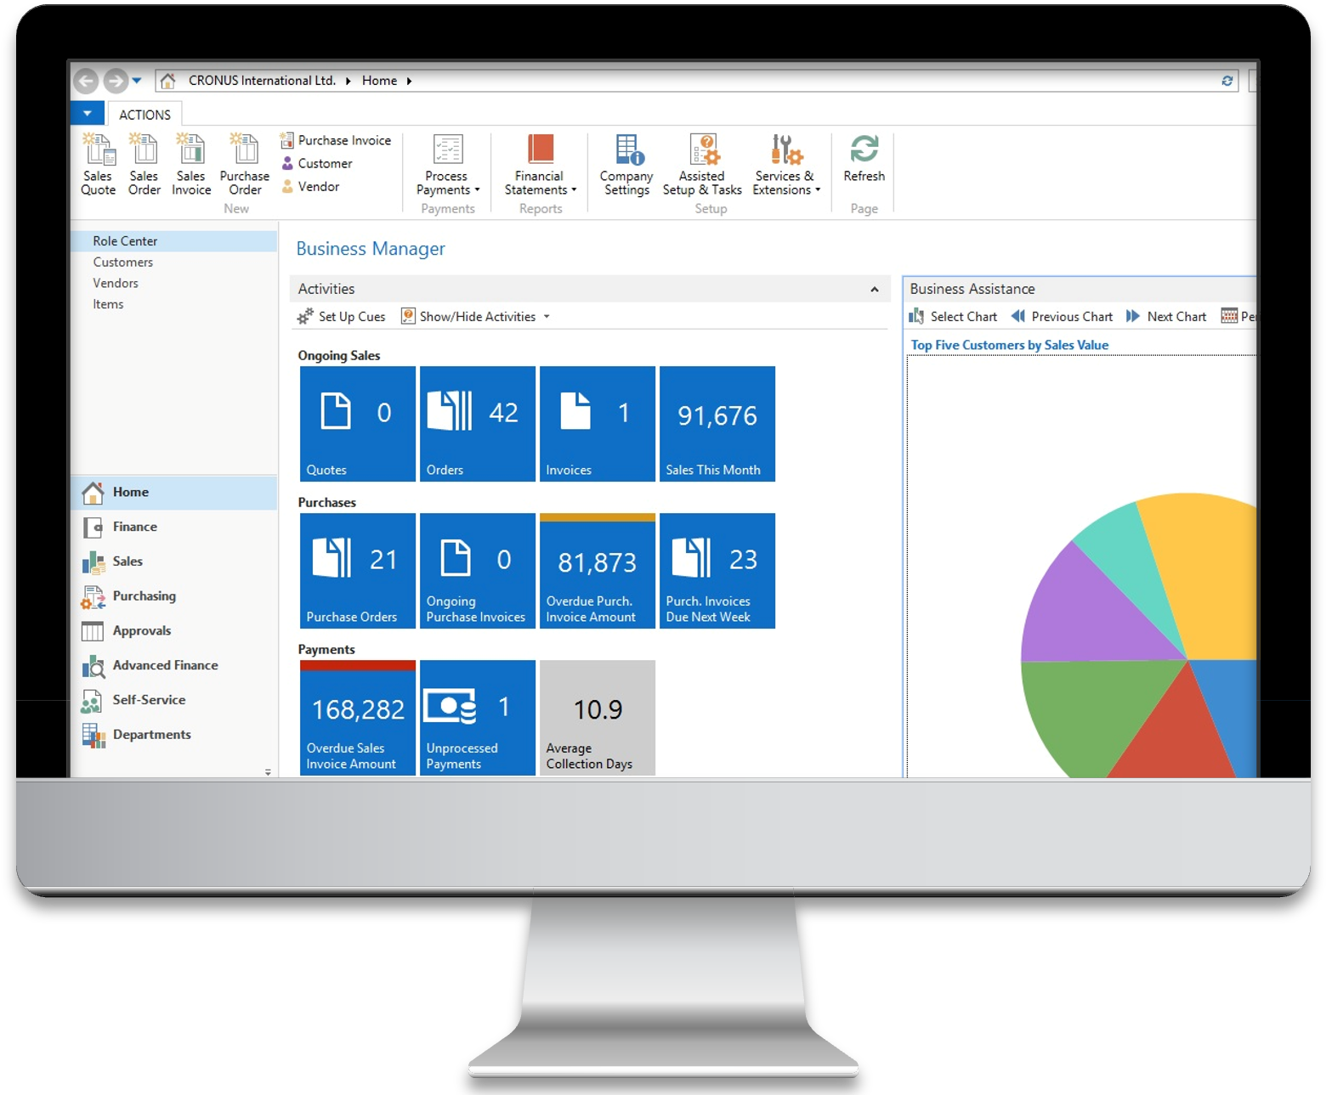Viewport: 1332px width, 1095px height.
Task: Open the Sales navigation section
Action: click(x=174, y=562)
